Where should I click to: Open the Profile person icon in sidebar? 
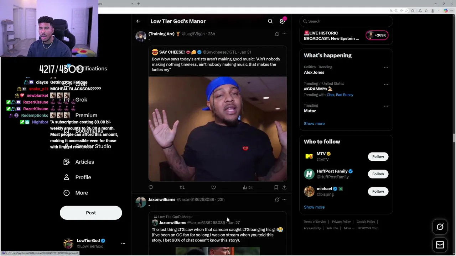click(67, 177)
